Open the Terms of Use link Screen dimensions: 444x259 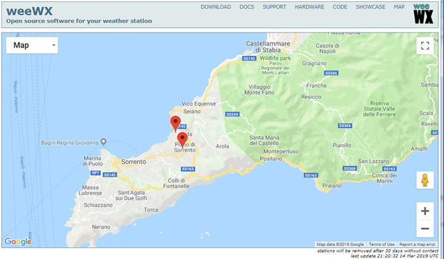point(381,244)
